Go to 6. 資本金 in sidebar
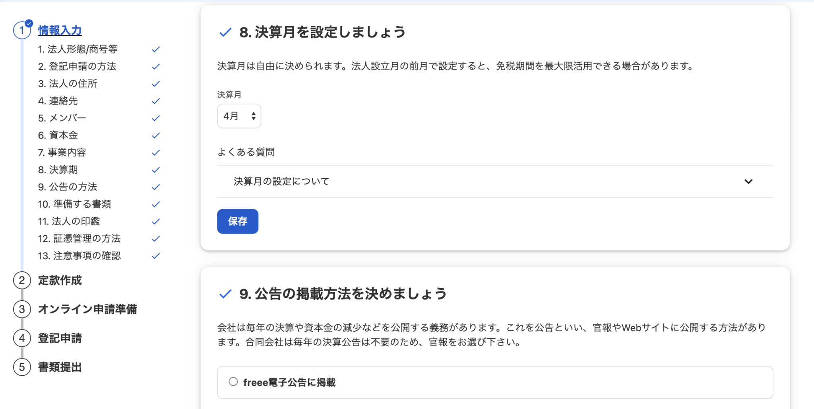 58,135
